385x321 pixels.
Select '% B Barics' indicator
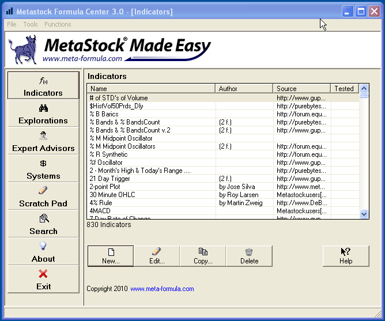point(223,114)
